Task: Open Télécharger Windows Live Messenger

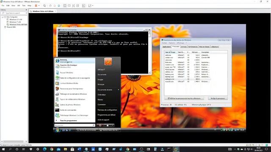Action: [x=75, y=115]
